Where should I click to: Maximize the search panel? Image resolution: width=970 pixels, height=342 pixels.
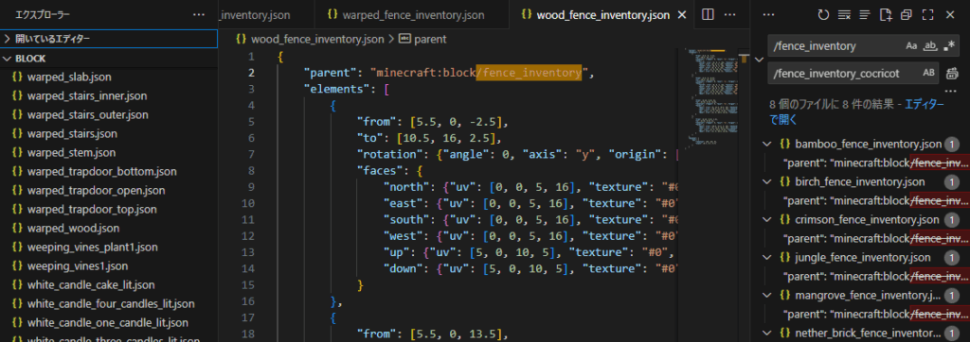pyautogui.click(x=928, y=15)
